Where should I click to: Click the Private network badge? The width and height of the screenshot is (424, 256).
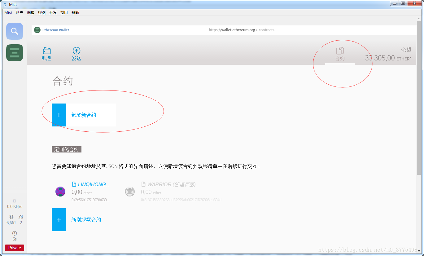click(x=15, y=248)
